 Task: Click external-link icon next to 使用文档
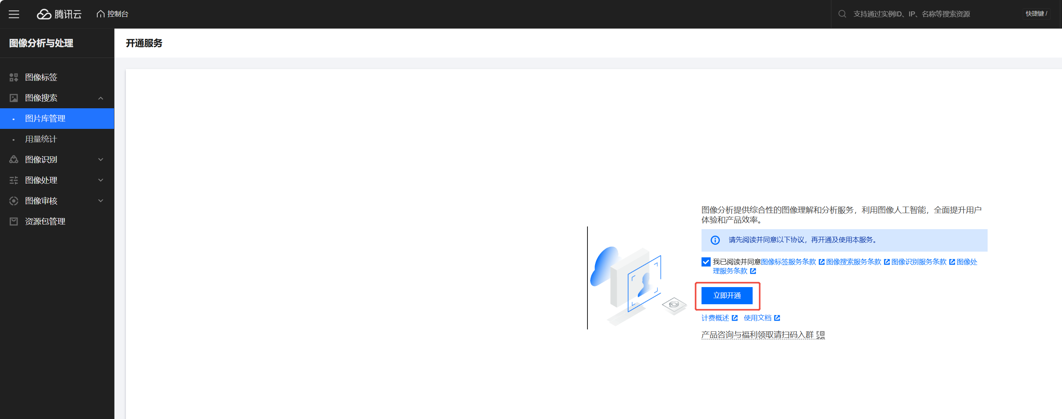click(x=777, y=318)
